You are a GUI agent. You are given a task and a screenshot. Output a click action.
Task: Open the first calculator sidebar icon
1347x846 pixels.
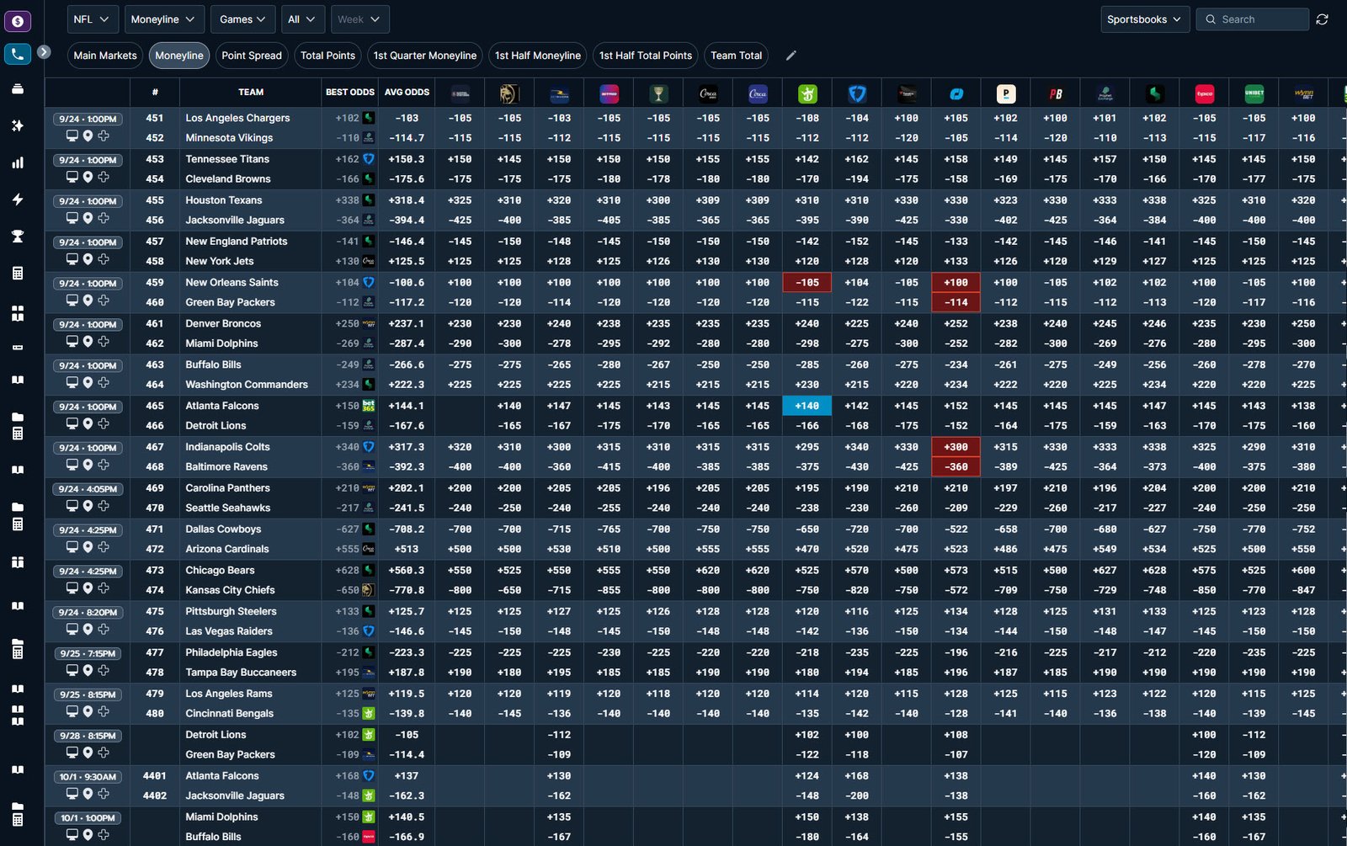coord(18,274)
